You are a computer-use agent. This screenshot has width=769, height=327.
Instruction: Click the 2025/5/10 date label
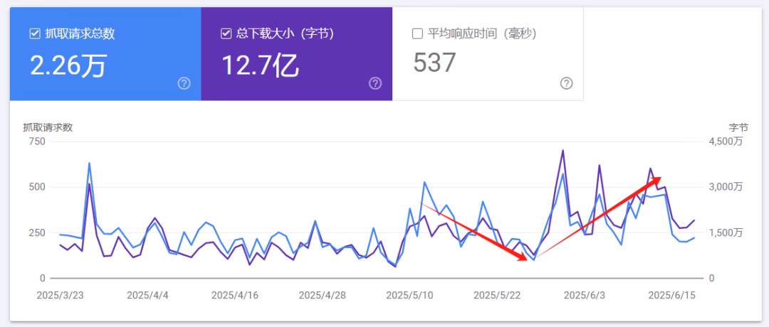tap(408, 294)
